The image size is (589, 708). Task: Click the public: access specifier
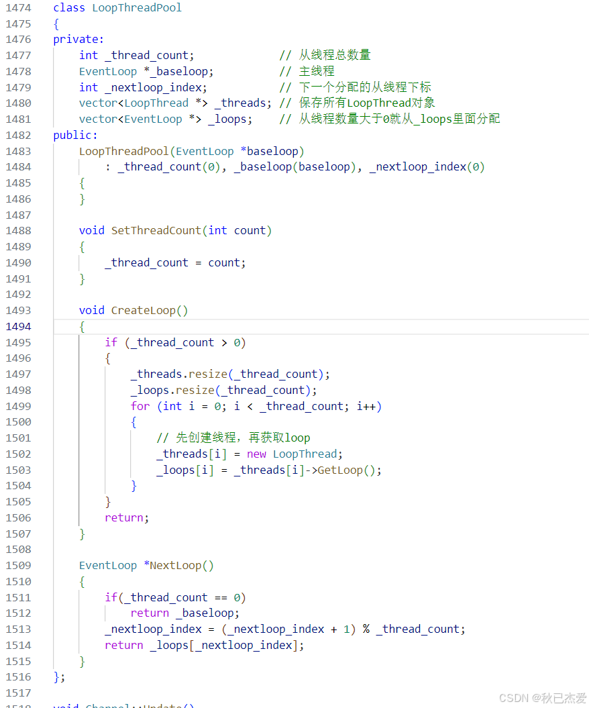point(72,134)
